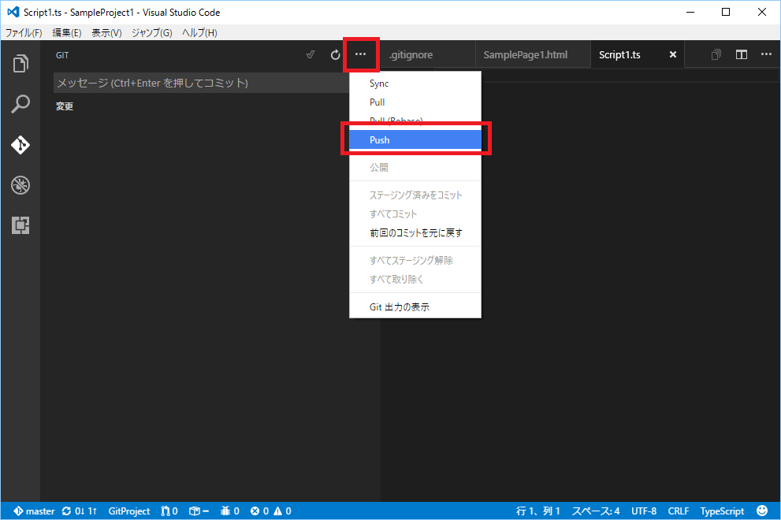Select the Git source control icon
Viewport: 781px width, 520px height.
20,145
